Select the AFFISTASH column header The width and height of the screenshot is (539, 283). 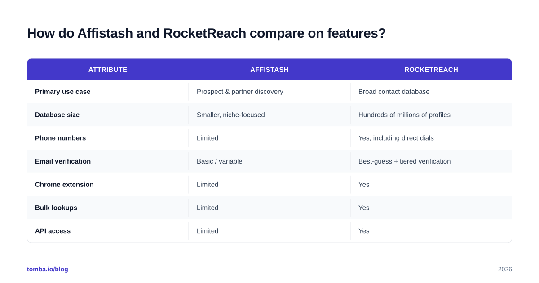(269, 70)
